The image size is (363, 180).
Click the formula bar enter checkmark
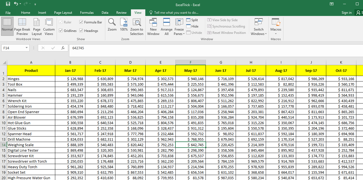click(x=53, y=48)
